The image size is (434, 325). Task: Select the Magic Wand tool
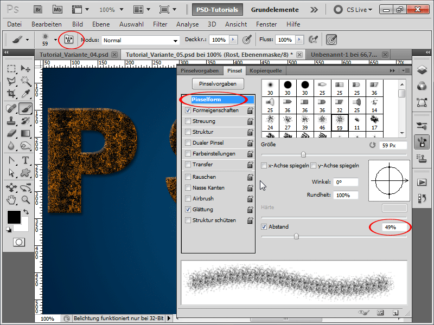(x=25, y=81)
